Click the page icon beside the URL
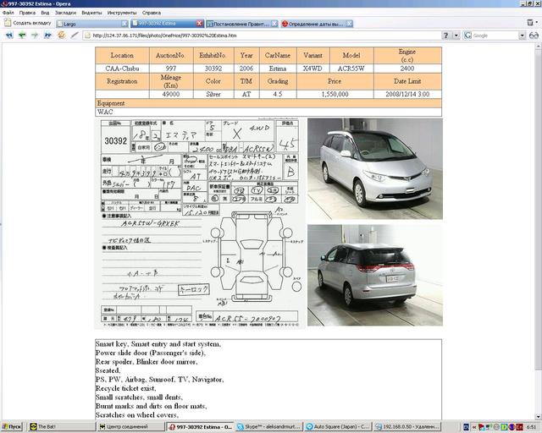 click(87, 36)
